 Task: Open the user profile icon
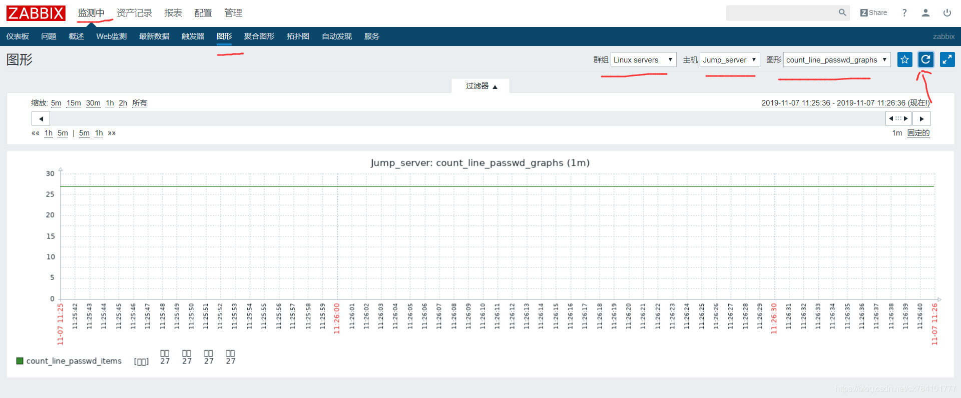(925, 12)
